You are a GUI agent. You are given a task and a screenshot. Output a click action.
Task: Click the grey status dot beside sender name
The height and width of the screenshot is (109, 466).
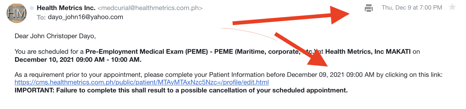coord(32,8)
